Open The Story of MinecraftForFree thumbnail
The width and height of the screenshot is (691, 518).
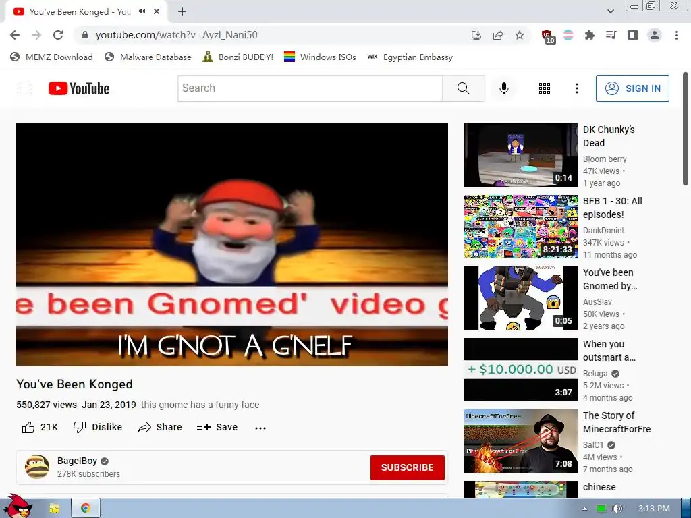point(520,441)
